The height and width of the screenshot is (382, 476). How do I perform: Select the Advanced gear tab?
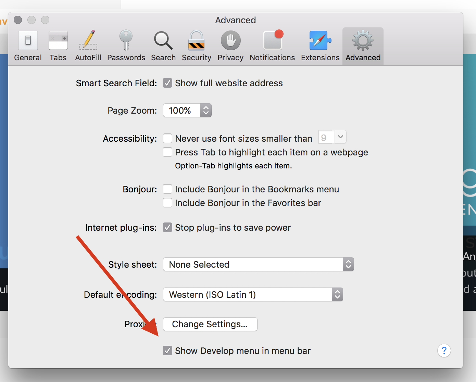click(363, 46)
